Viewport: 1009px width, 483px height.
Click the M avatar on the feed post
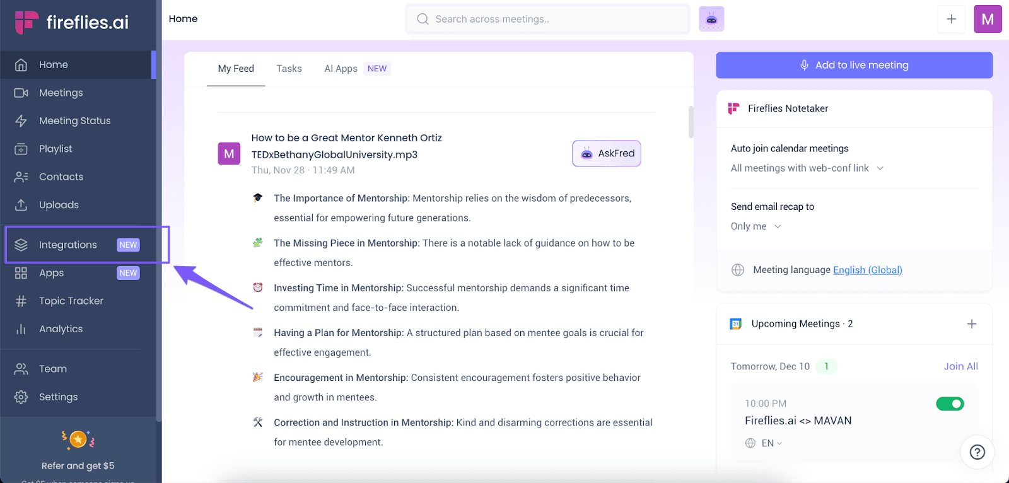click(x=229, y=153)
